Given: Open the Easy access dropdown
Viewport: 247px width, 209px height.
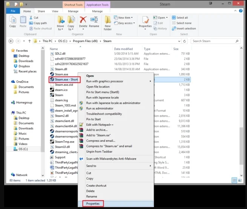Looking at the screenshot, I should click(x=124, y=23).
